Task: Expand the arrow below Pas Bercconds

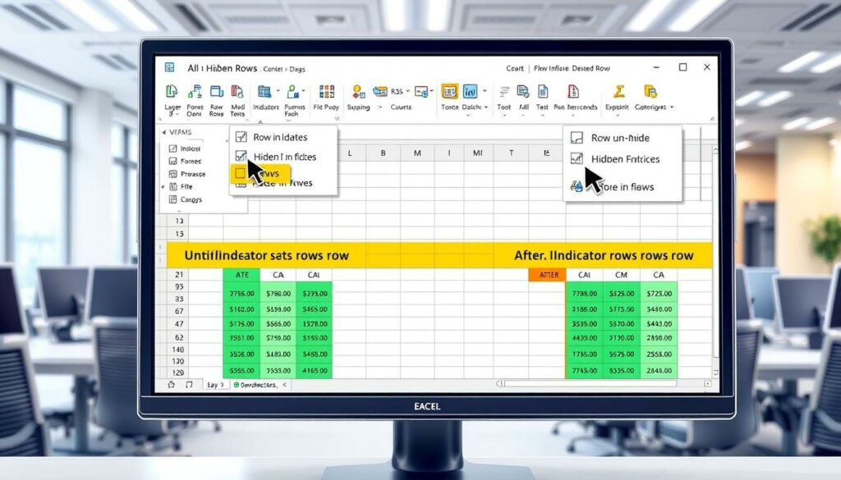Action: (572, 115)
